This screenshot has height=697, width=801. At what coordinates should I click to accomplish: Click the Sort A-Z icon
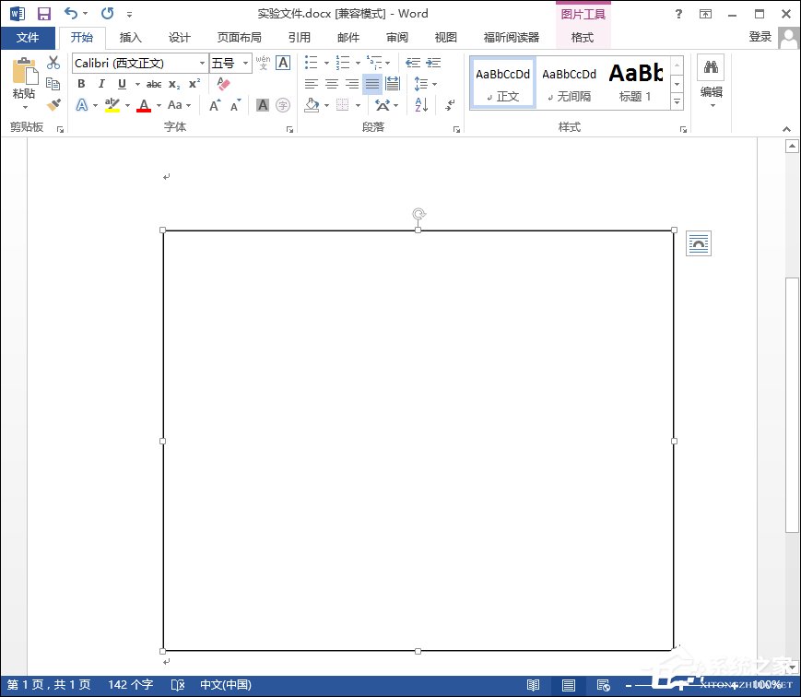tap(421, 105)
